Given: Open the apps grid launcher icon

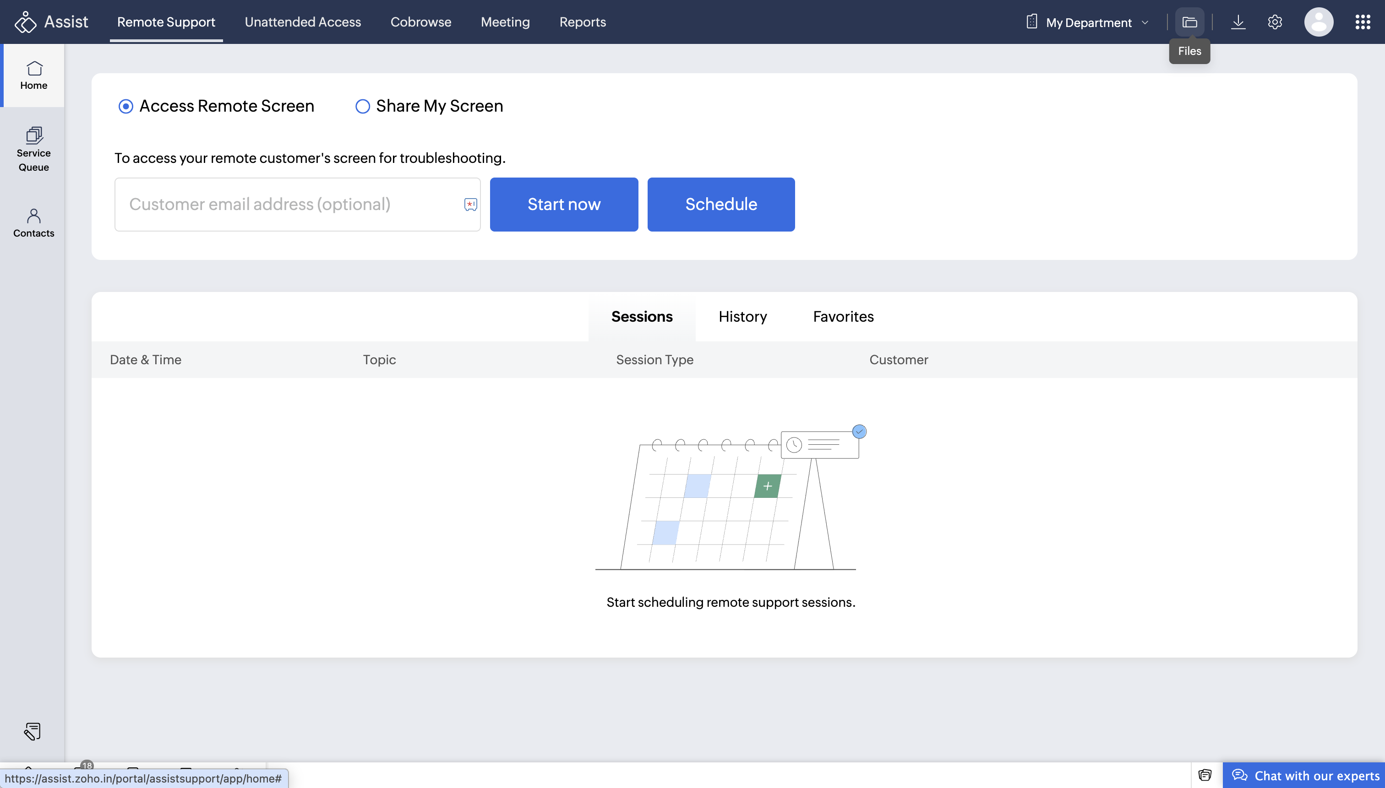Looking at the screenshot, I should click(x=1363, y=22).
